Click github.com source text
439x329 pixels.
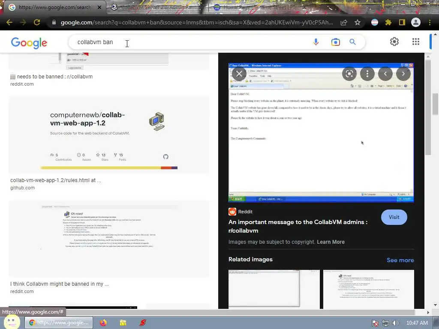[x=22, y=188]
